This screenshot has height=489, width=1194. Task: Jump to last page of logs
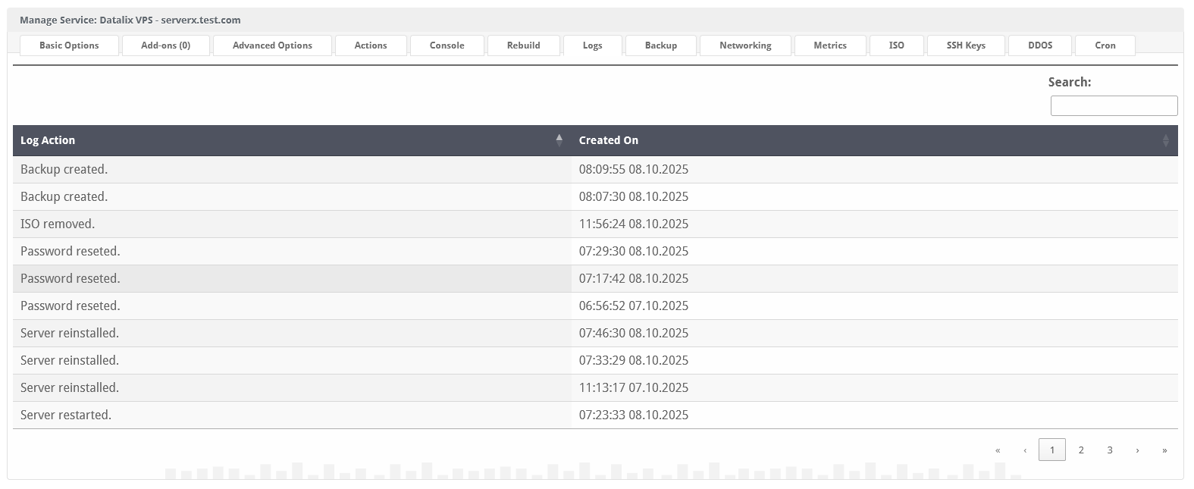(1164, 450)
